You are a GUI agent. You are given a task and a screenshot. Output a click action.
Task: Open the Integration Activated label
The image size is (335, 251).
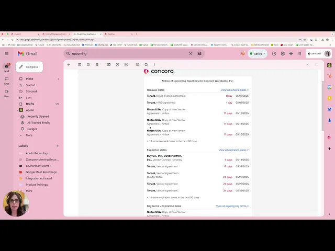point(39,178)
